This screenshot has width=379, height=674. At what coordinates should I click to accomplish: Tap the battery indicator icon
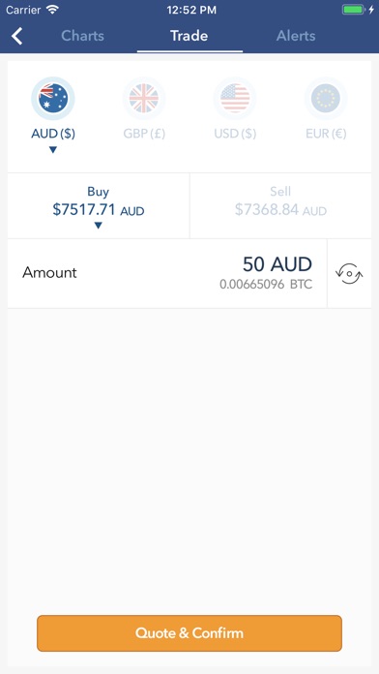354,10
